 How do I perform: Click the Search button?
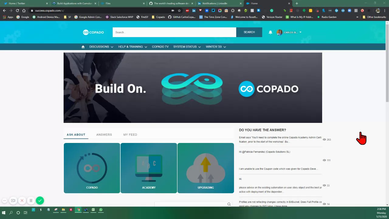click(249, 32)
